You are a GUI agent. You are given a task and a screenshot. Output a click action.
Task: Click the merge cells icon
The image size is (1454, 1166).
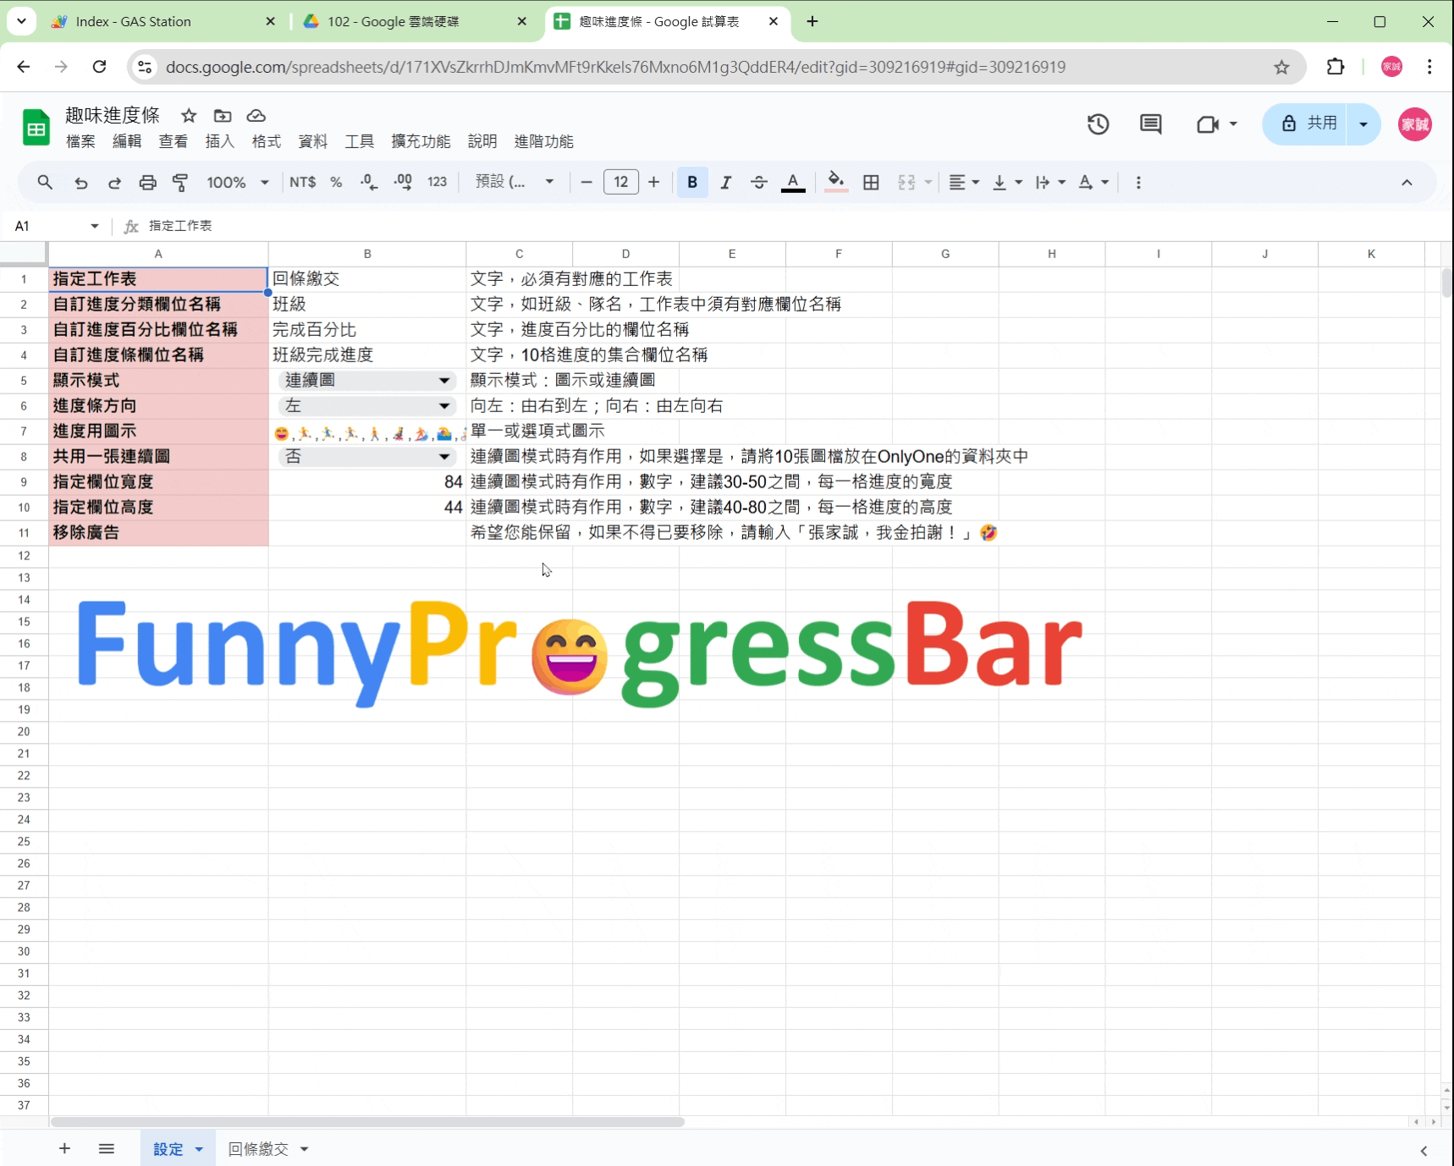click(906, 182)
